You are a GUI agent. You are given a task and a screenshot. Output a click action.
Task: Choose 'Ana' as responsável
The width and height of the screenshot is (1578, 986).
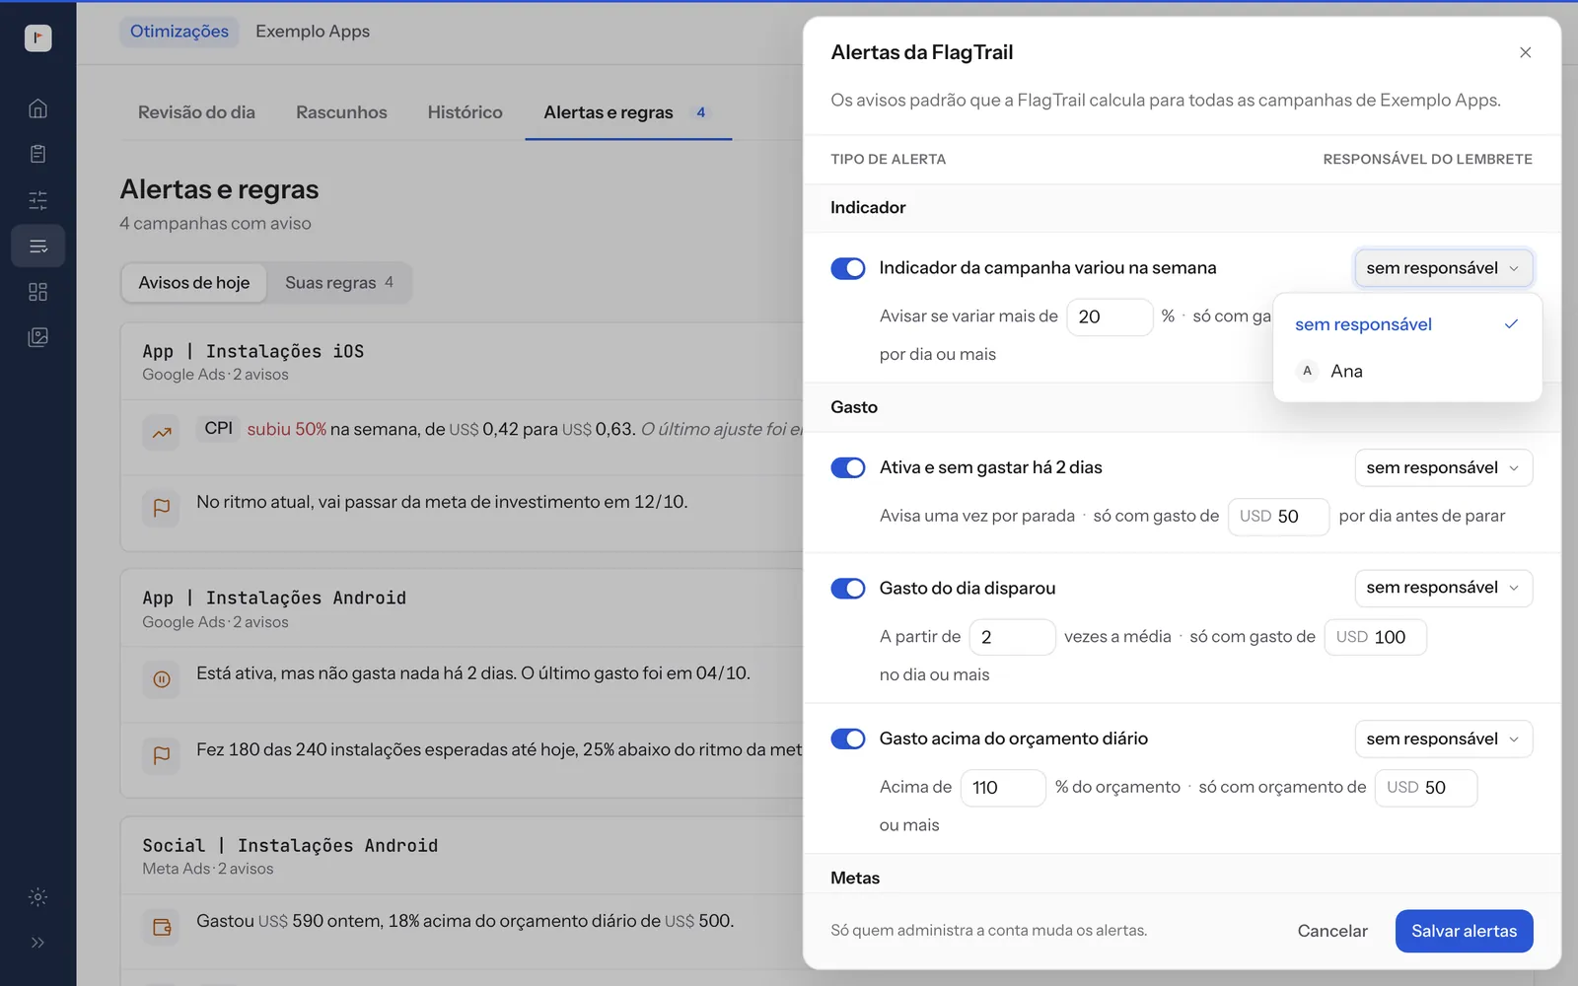click(1407, 371)
